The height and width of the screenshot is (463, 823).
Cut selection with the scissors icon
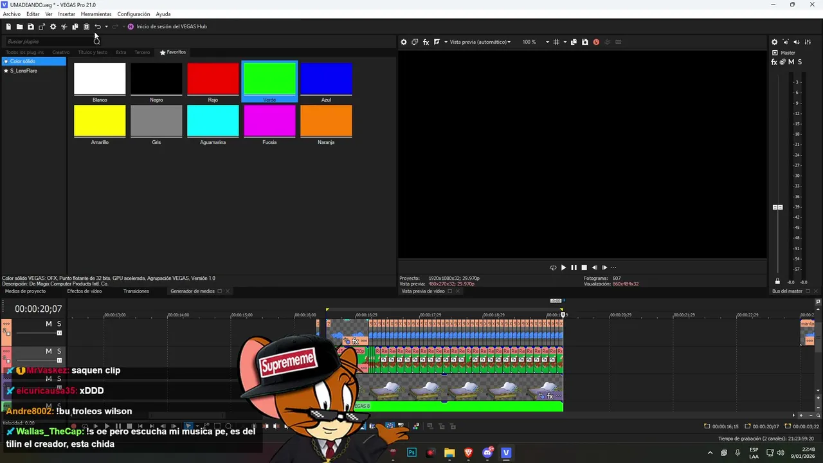pos(64,26)
